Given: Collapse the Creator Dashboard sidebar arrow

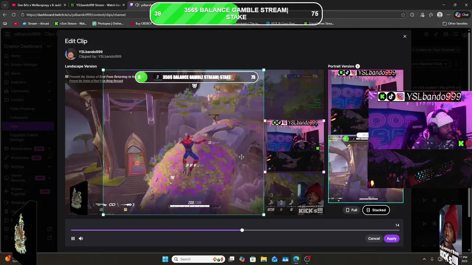Looking at the screenshot, I should (49, 46).
